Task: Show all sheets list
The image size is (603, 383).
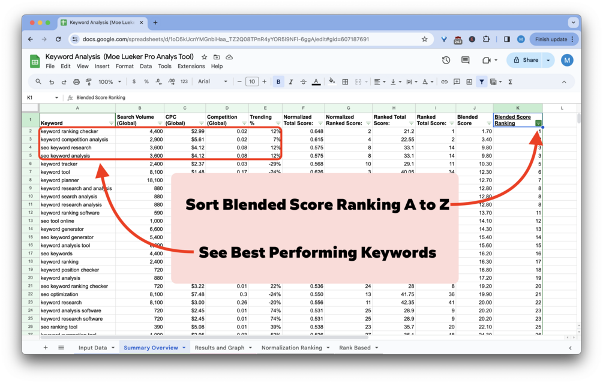Action: [x=61, y=348]
